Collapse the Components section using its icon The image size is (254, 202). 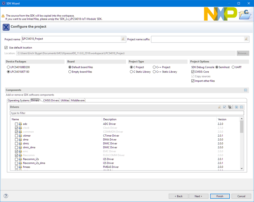(x=246, y=90)
